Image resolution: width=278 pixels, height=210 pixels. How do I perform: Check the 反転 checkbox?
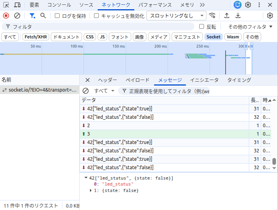click(202, 27)
